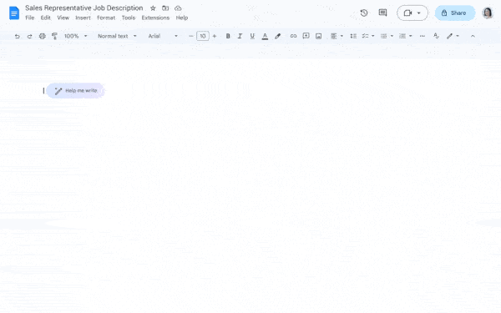Open the version history clock icon
501x313 pixels.
[363, 13]
